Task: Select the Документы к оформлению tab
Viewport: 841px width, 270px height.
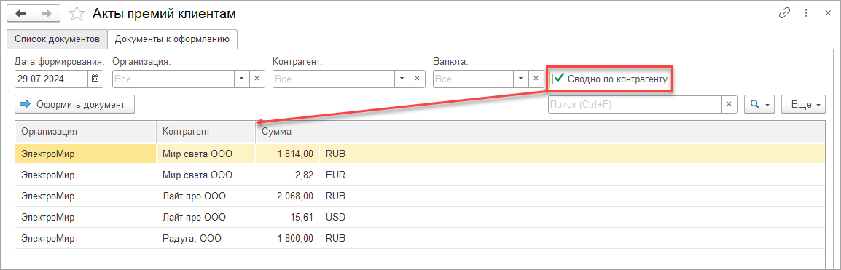Action: pyautogui.click(x=173, y=39)
